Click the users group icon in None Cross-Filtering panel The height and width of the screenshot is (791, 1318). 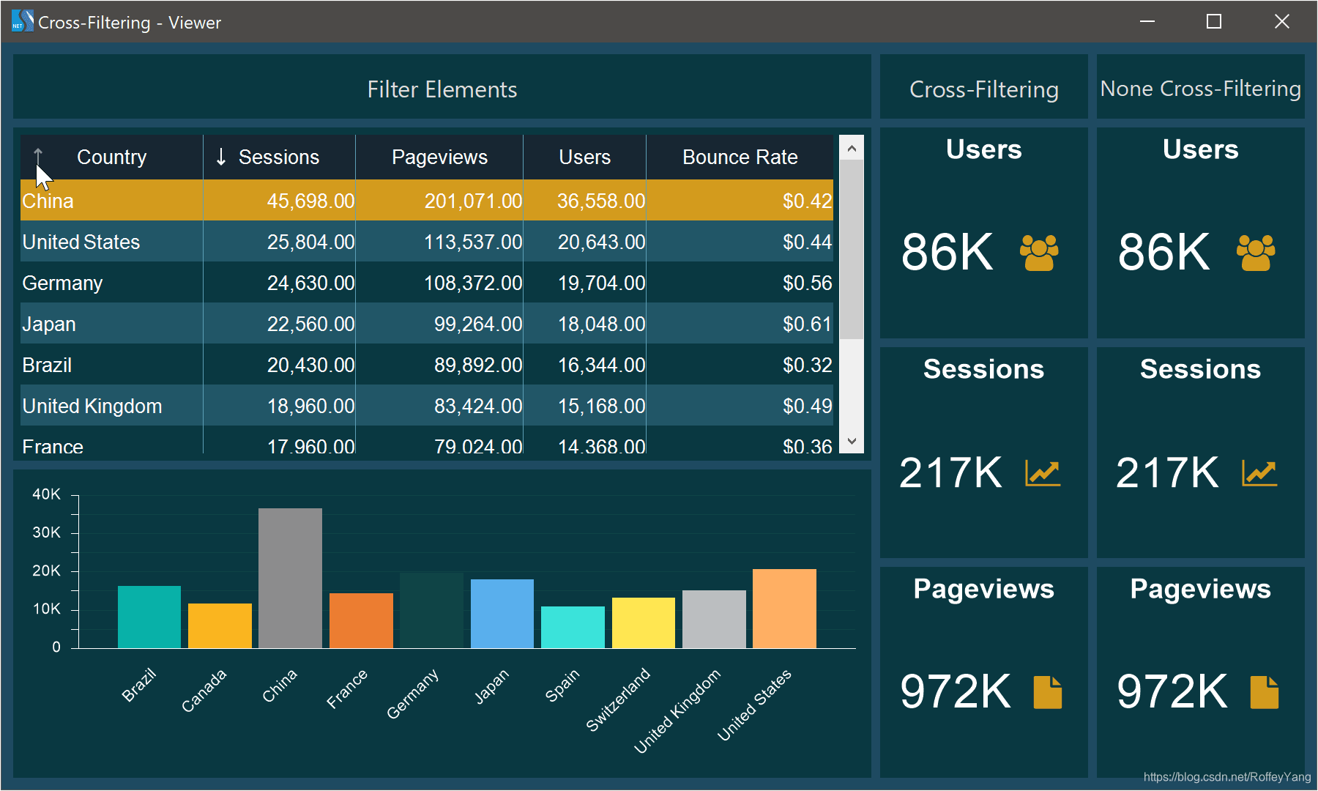(x=1256, y=253)
